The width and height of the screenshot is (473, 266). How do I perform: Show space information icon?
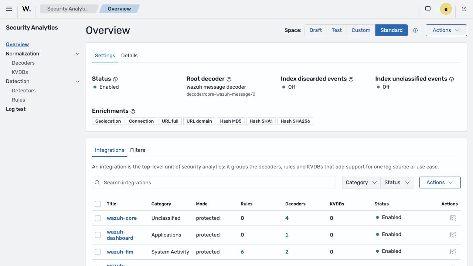click(415, 30)
